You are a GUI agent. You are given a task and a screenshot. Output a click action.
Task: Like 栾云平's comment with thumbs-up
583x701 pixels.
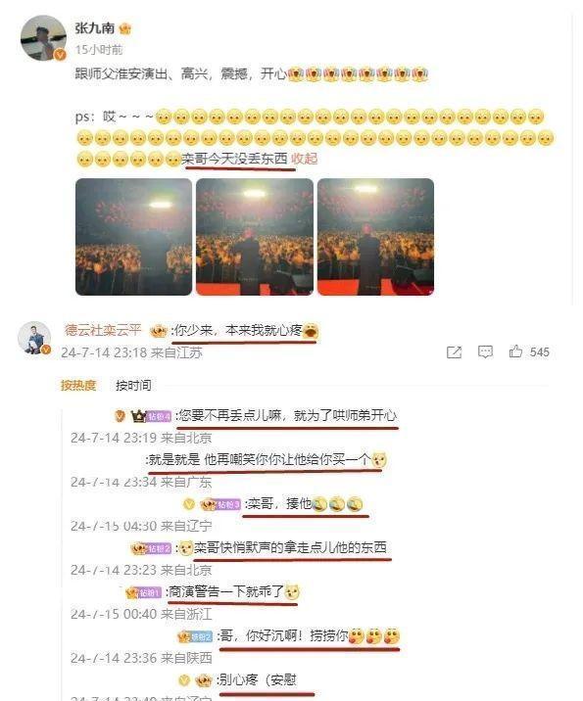click(515, 351)
